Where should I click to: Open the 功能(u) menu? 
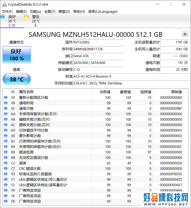pyautogui.click(x=35, y=12)
